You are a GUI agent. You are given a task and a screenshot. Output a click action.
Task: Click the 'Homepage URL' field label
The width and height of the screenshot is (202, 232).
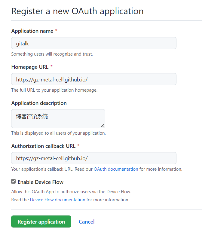click(30, 67)
